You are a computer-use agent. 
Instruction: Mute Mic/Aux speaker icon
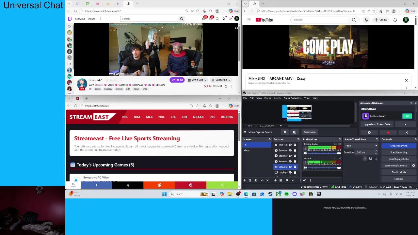pyautogui.click(x=305, y=168)
